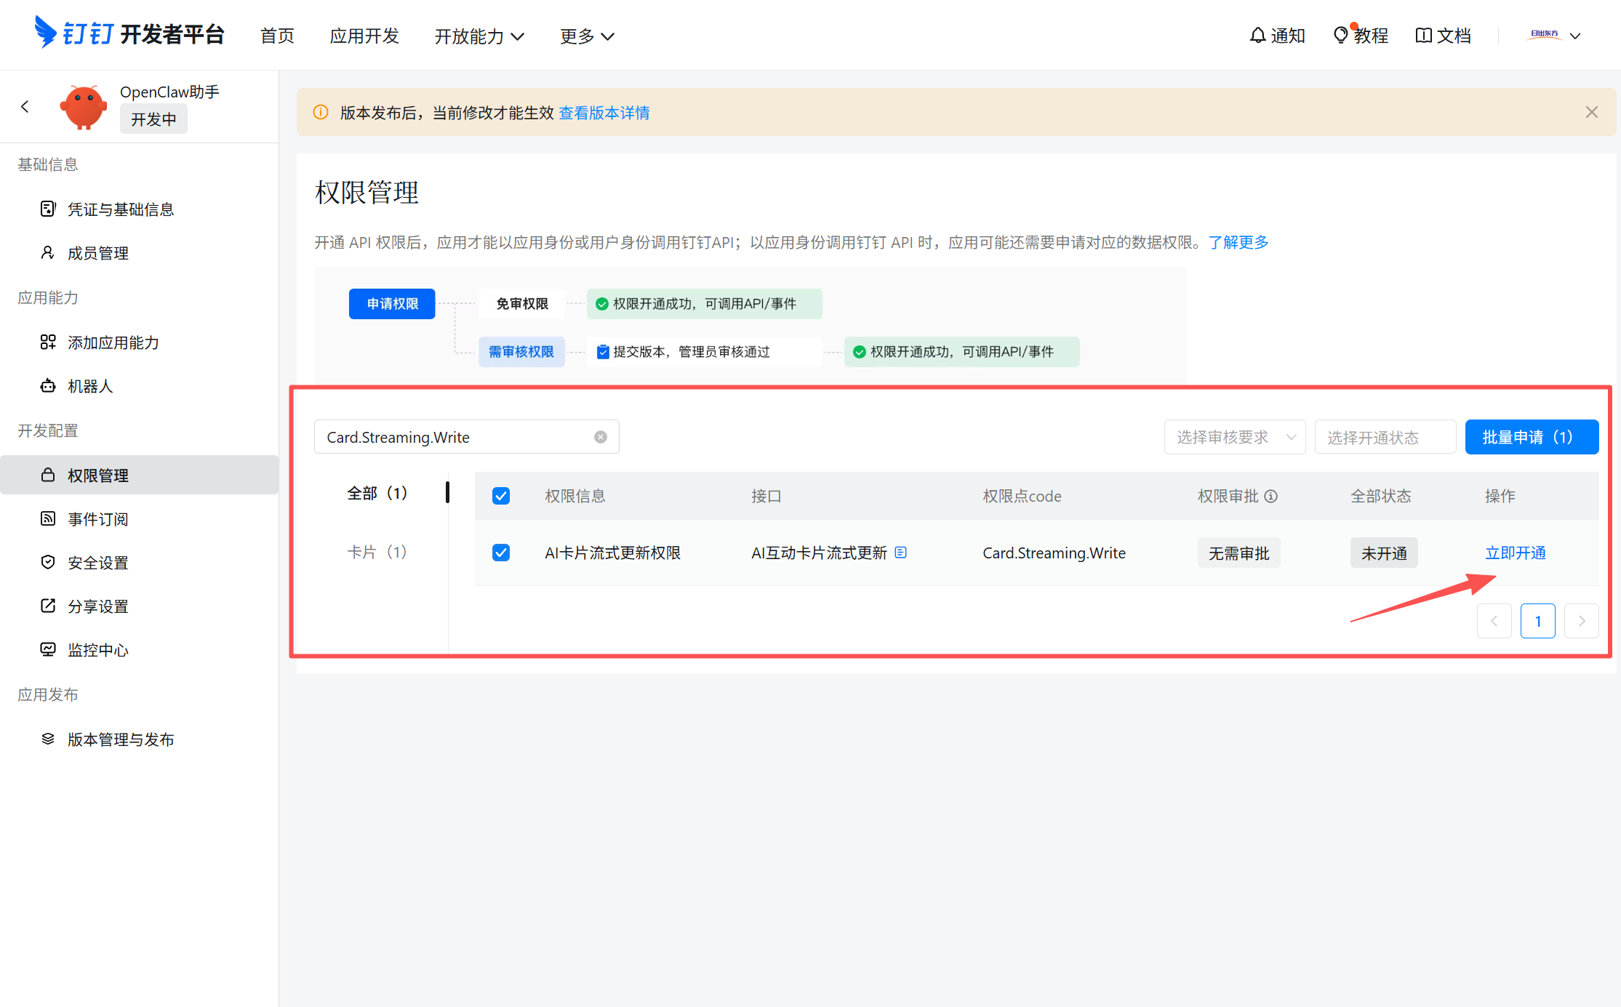Open the document icon next to AI互动卡片流式更新
This screenshot has width=1621, height=1007.
click(x=901, y=552)
